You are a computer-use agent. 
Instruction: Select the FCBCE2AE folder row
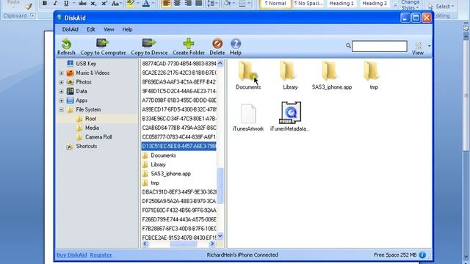[178, 238]
